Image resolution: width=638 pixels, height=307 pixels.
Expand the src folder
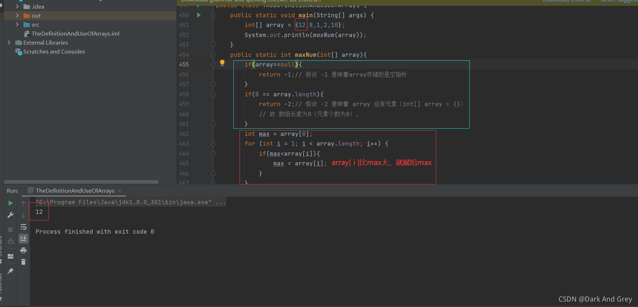pyautogui.click(x=17, y=24)
